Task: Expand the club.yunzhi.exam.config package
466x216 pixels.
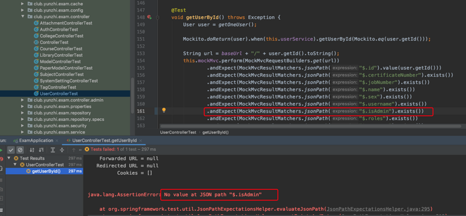Action: coord(22,10)
